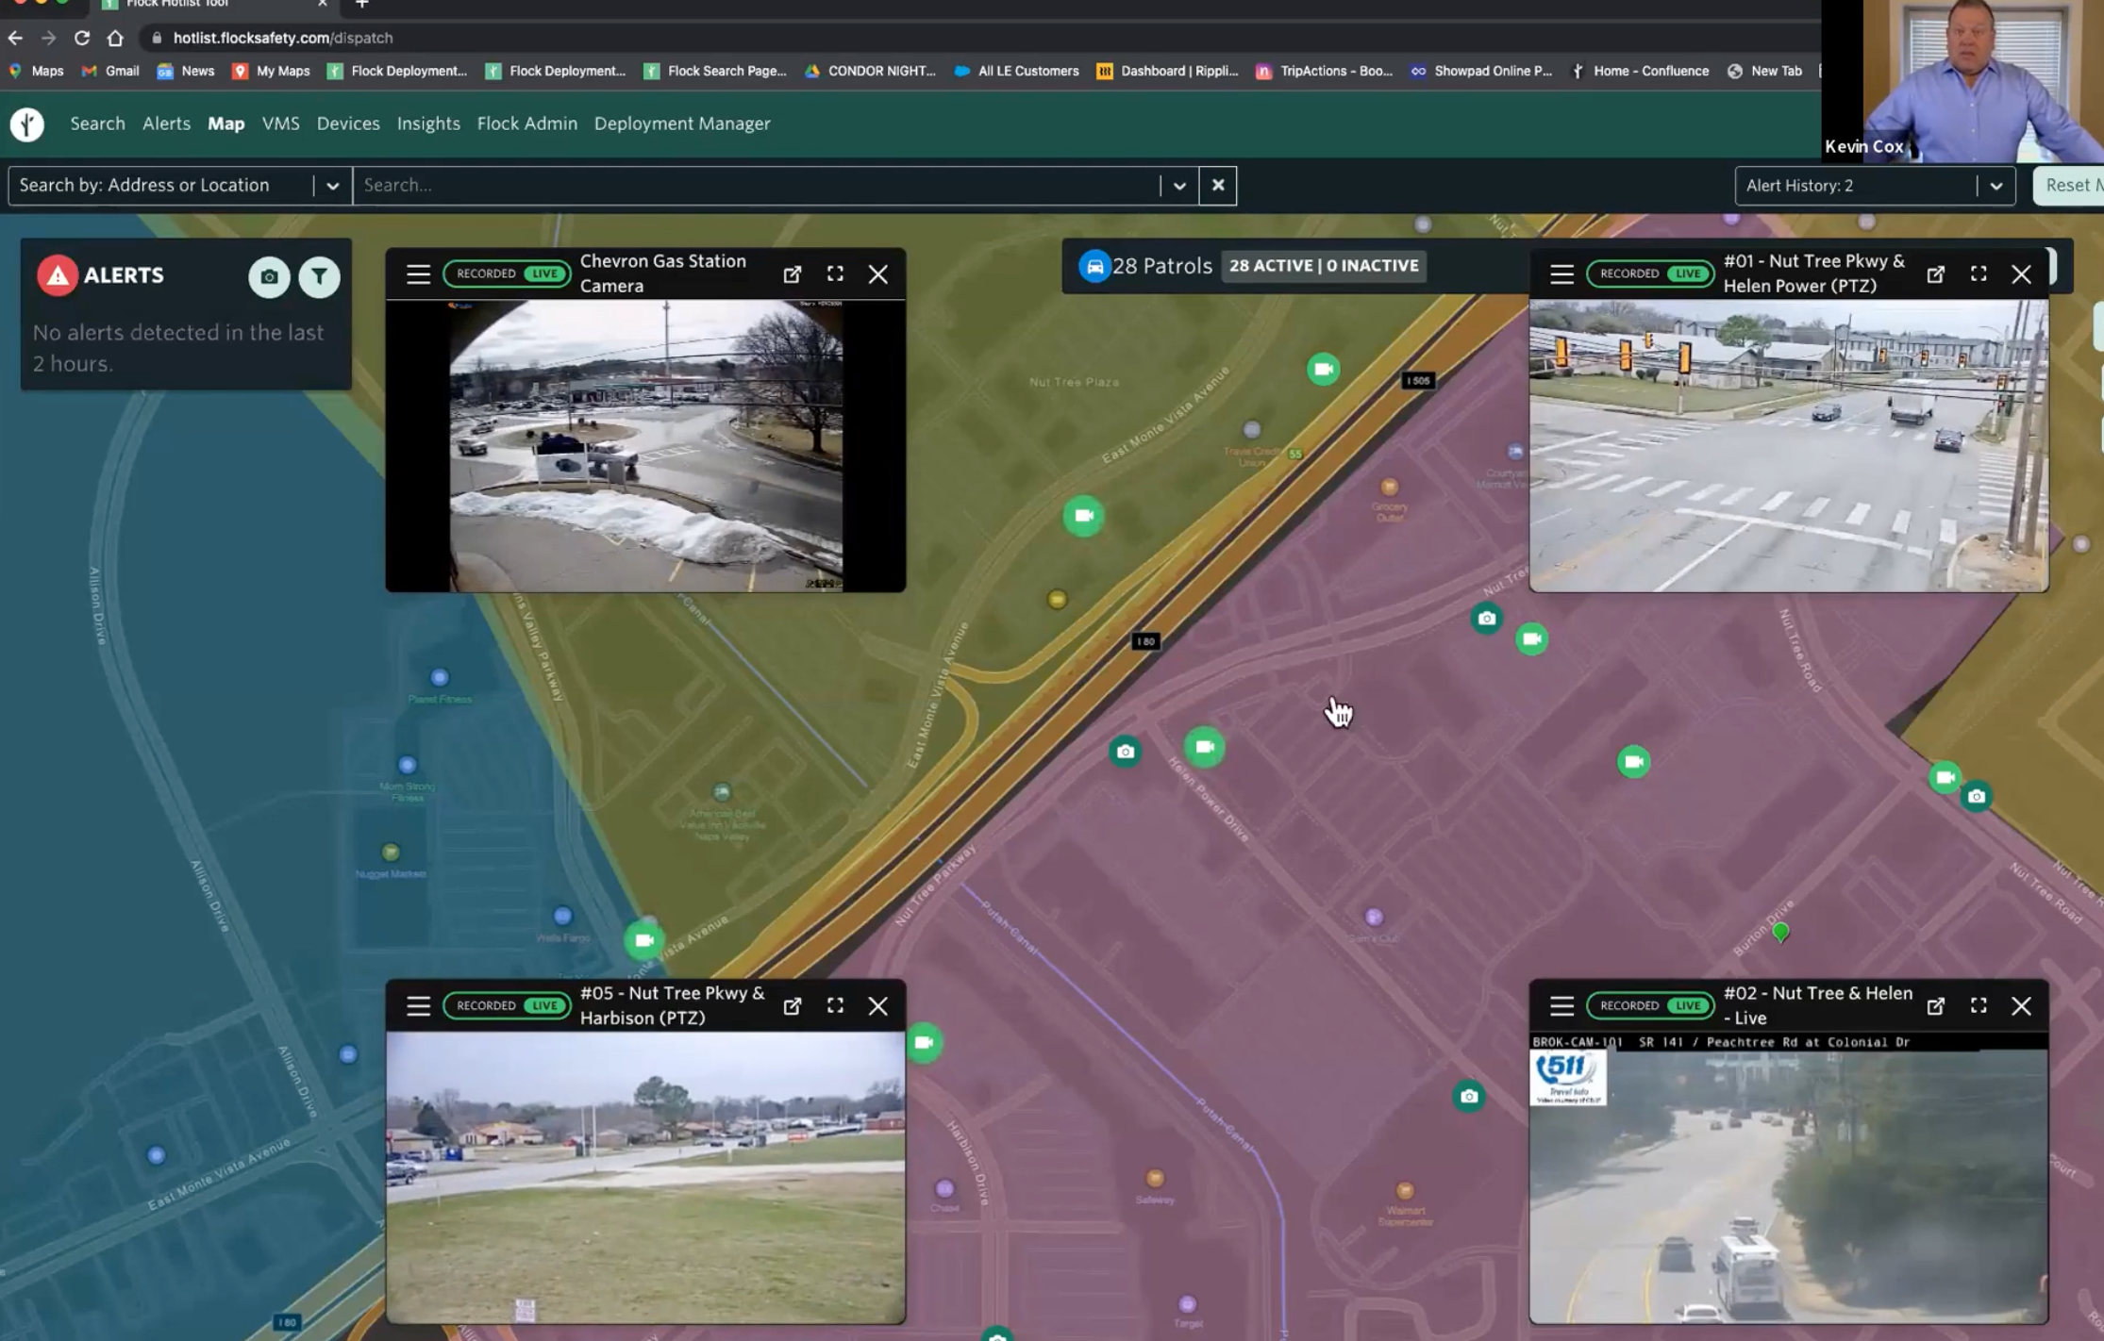2104x1341 pixels.
Task: Open hamburger menu on Chevron Gas Station camera
Action: (x=418, y=274)
